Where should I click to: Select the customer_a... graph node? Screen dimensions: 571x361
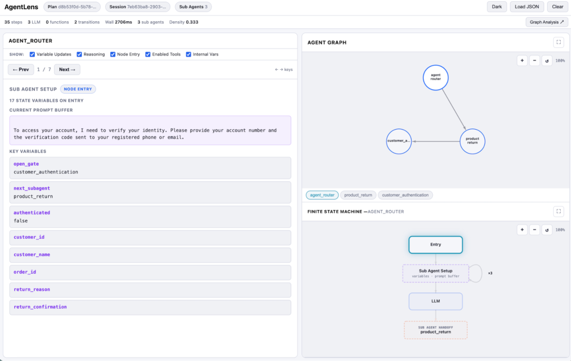click(399, 141)
